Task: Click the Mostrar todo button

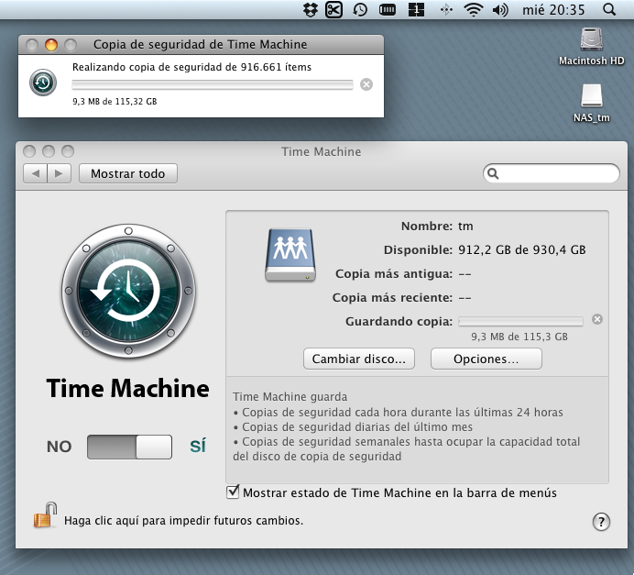Action: [127, 173]
